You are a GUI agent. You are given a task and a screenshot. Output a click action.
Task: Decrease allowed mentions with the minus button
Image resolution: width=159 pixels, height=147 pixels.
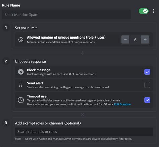[125, 40]
